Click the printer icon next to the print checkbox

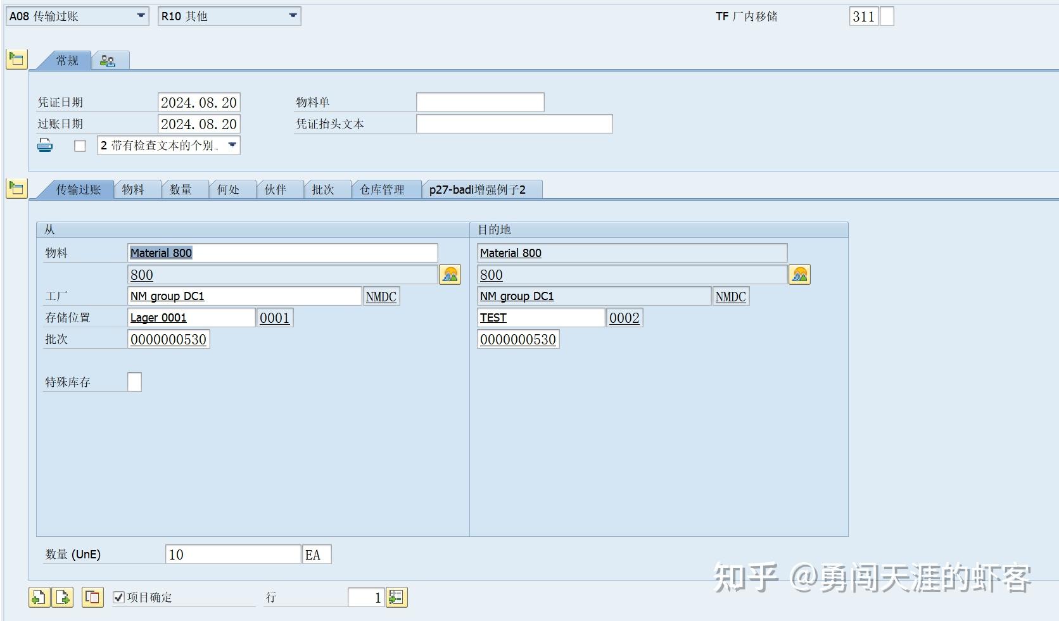[x=45, y=145]
